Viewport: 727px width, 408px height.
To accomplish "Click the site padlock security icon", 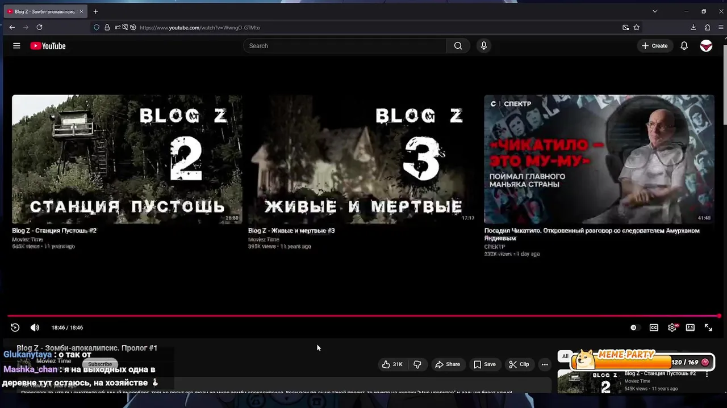I will click(107, 27).
